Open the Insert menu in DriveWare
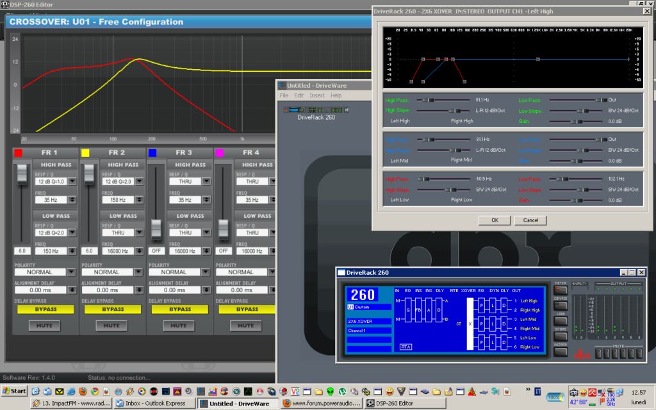Viewport: 656px width, 410px height. point(317,95)
